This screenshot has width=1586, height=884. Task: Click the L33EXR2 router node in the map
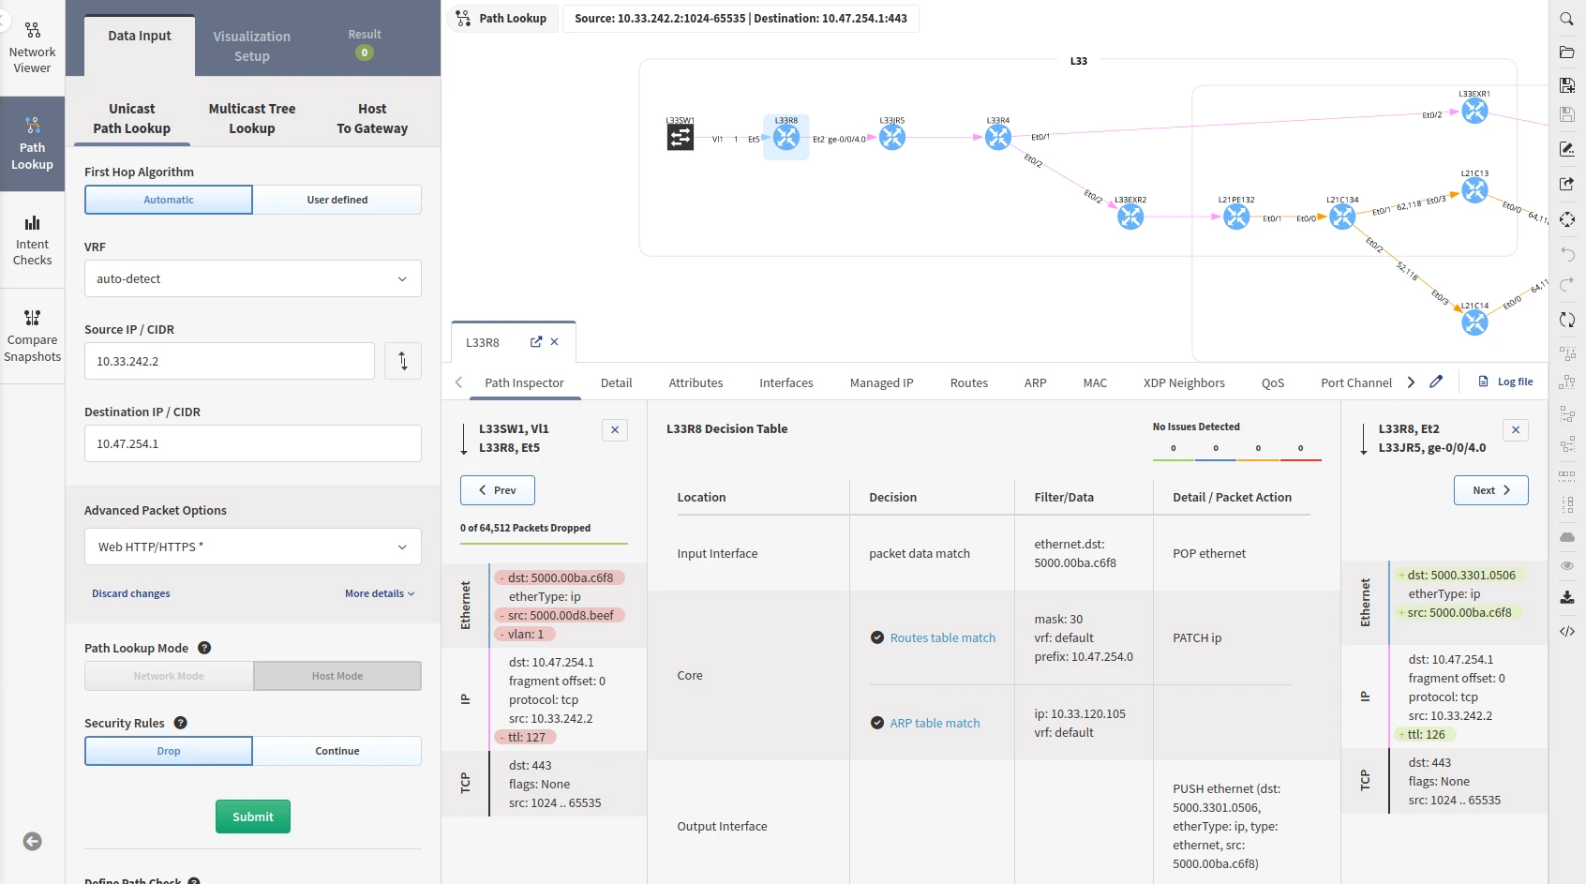[1130, 217]
